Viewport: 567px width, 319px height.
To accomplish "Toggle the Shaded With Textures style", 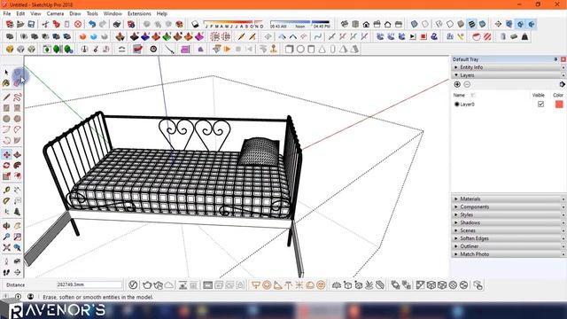I will pos(471,24).
